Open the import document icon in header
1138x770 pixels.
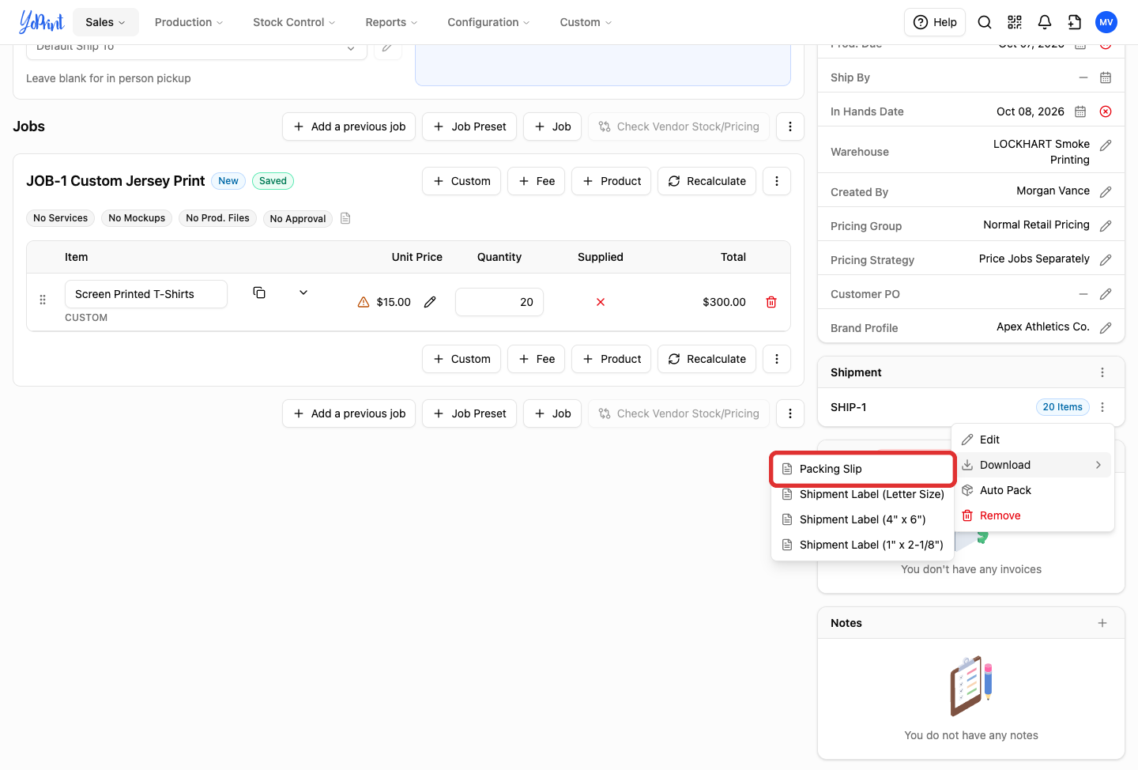(x=1075, y=22)
